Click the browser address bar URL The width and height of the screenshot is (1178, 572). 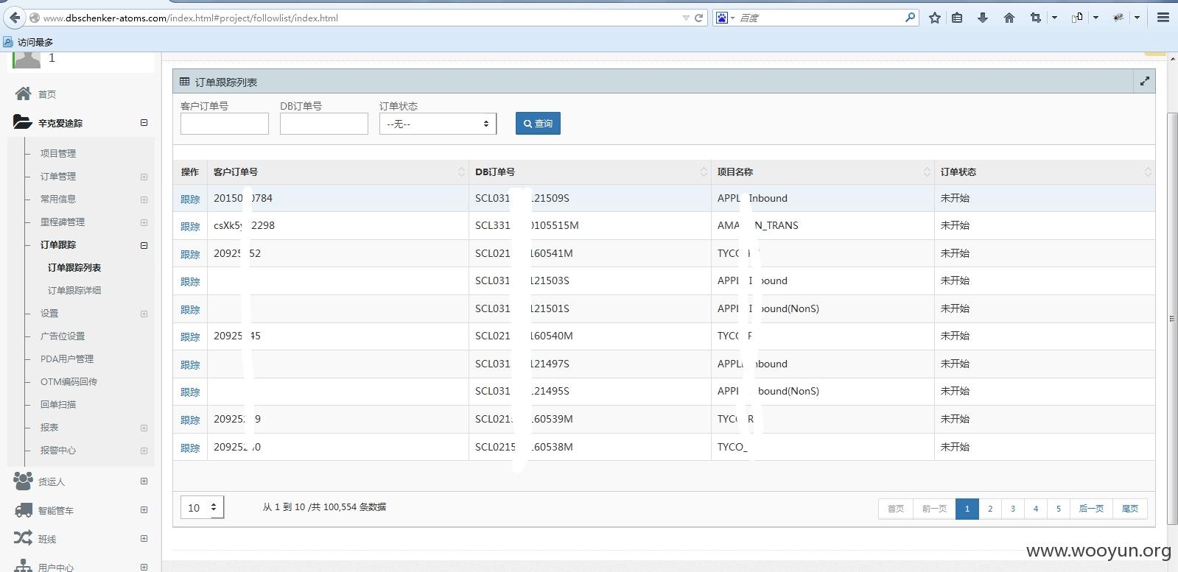(191, 18)
